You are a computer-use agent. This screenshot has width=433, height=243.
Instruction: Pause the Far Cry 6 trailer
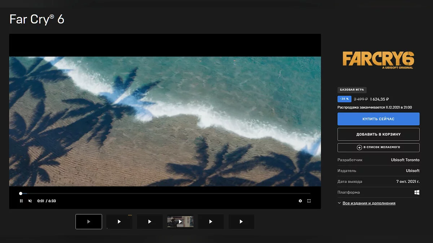pos(21,201)
